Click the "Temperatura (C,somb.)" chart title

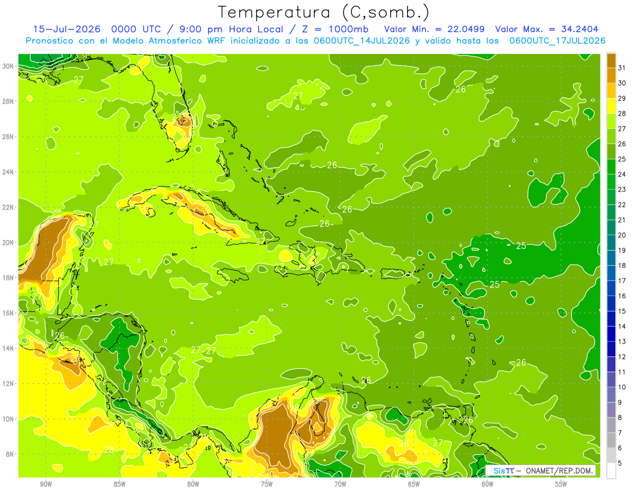pyautogui.click(x=324, y=12)
